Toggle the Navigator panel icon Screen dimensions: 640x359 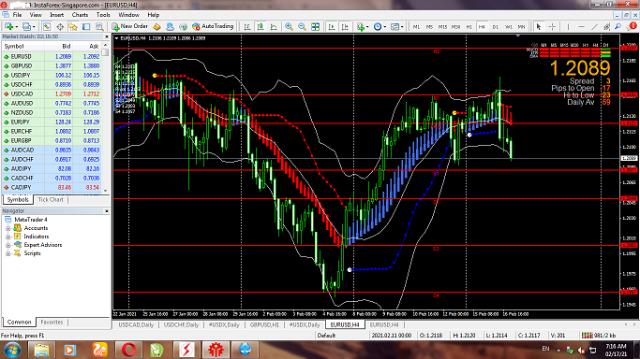(73, 26)
